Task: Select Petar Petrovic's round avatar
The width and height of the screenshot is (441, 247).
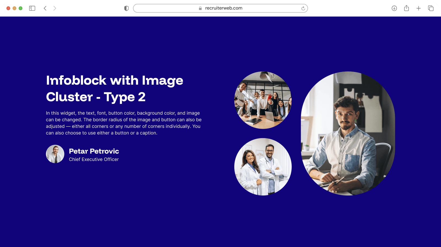Action: click(55, 154)
